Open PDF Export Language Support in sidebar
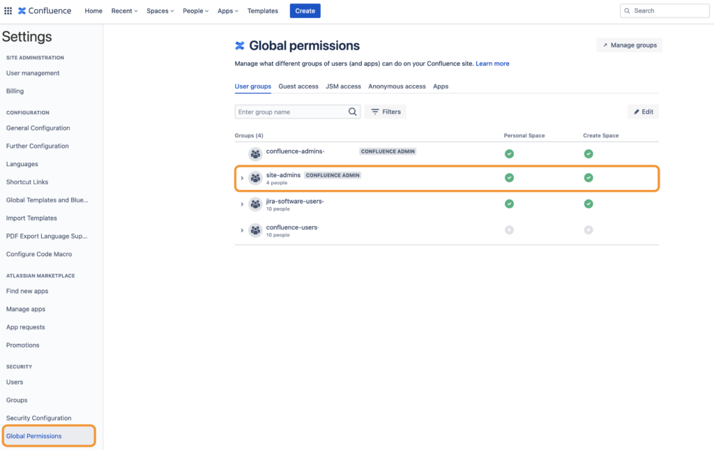 tap(47, 236)
